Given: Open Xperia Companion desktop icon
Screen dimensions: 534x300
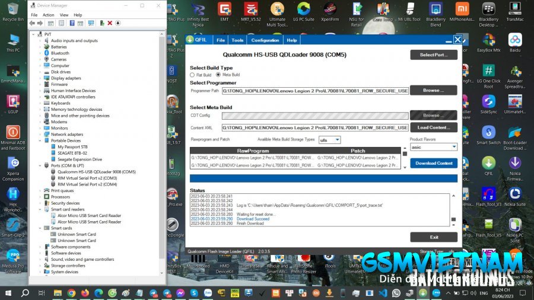Looking at the screenshot, I should click(x=13, y=169).
